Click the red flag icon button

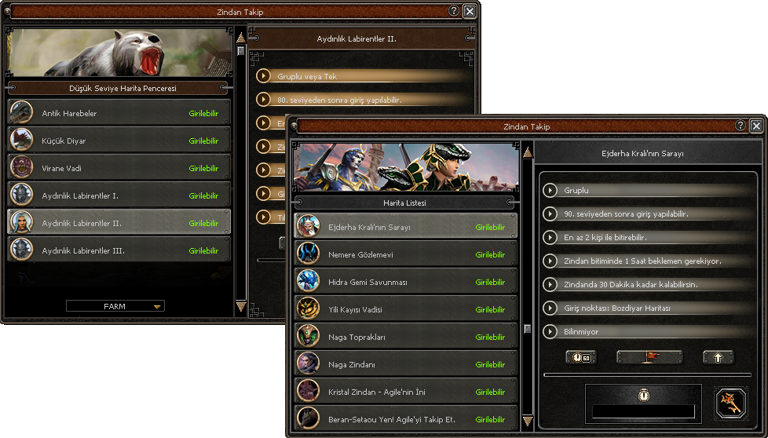(649, 357)
